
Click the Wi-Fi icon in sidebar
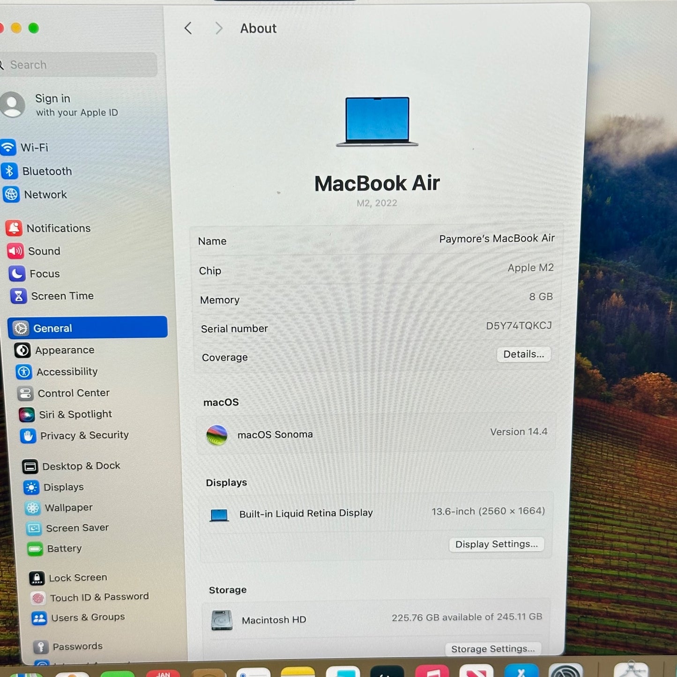click(8, 147)
